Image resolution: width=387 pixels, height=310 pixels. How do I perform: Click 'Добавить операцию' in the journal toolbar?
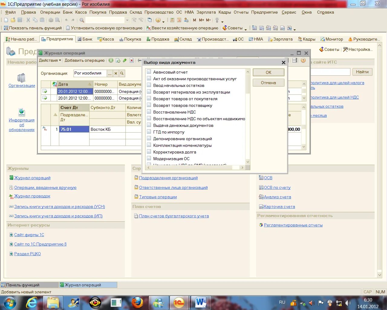coord(84,60)
